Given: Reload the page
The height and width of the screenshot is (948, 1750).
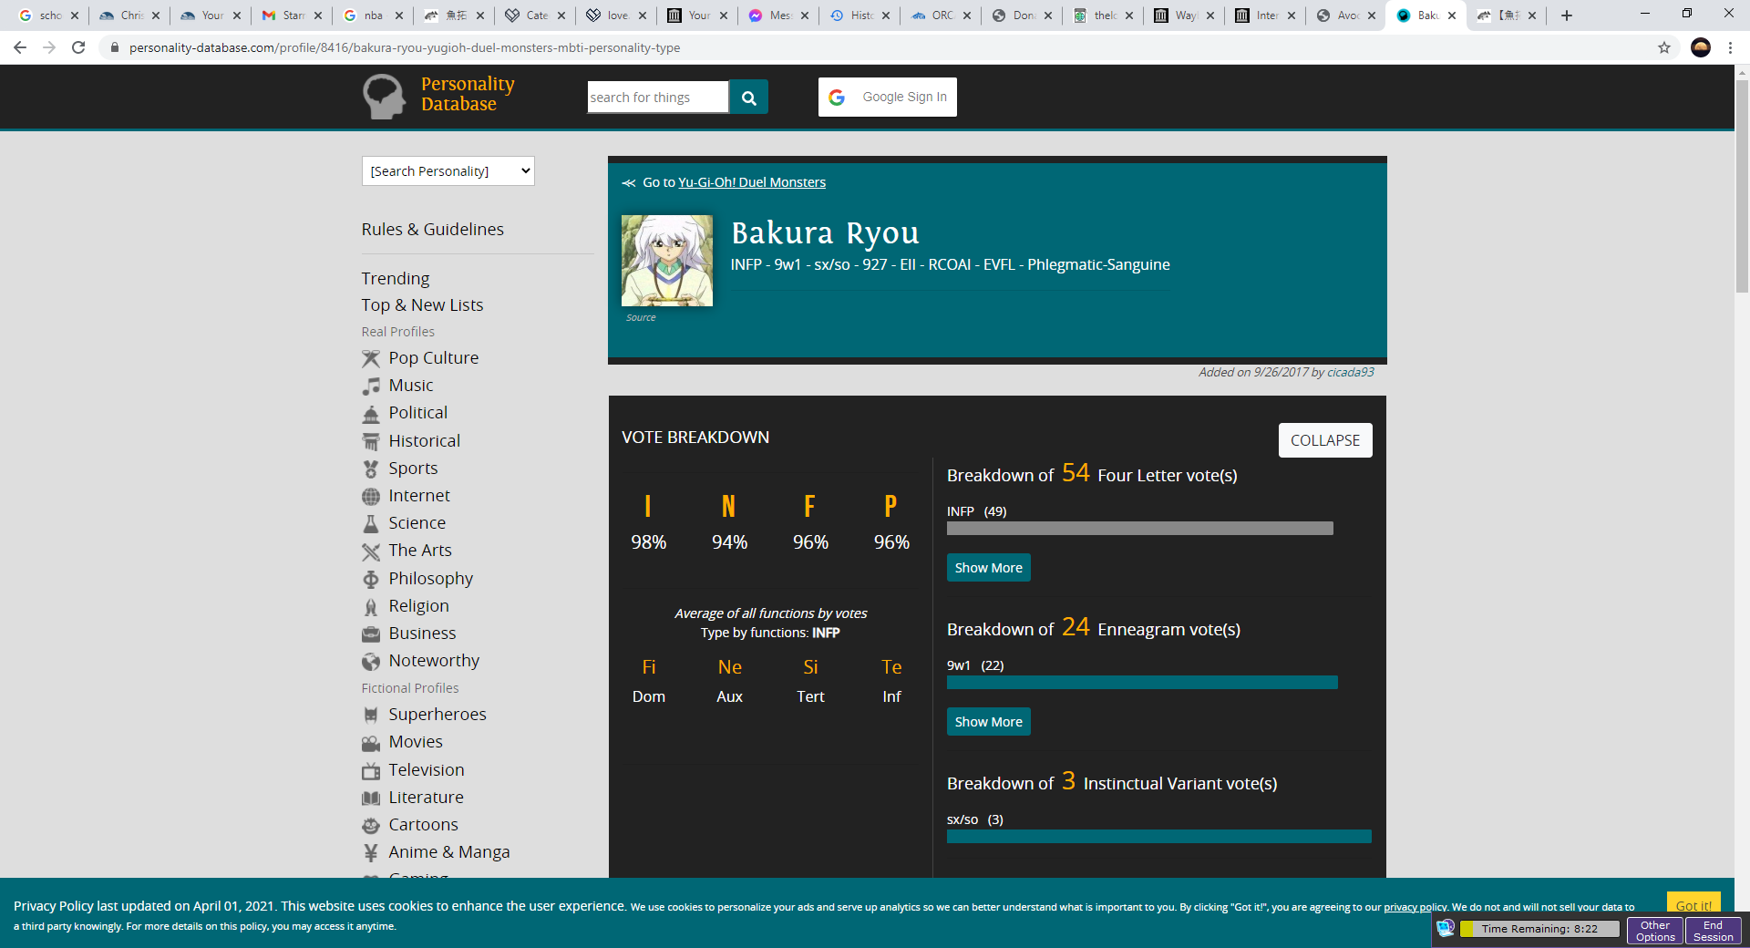Looking at the screenshot, I should (78, 47).
